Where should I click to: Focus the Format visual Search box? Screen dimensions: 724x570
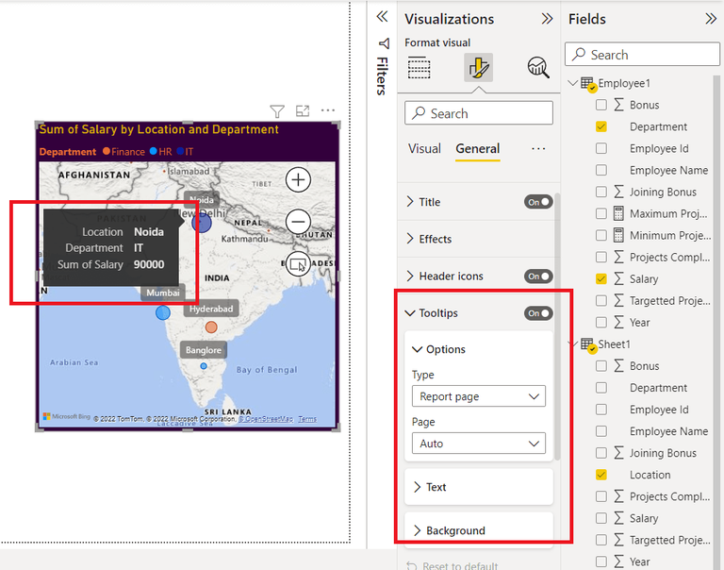478,113
